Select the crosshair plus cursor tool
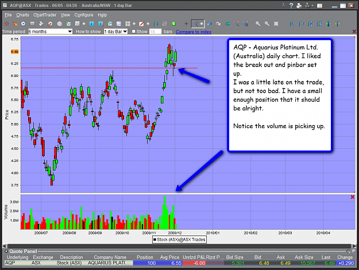This screenshot has width=359, height=270. click(x=186, y=24)
